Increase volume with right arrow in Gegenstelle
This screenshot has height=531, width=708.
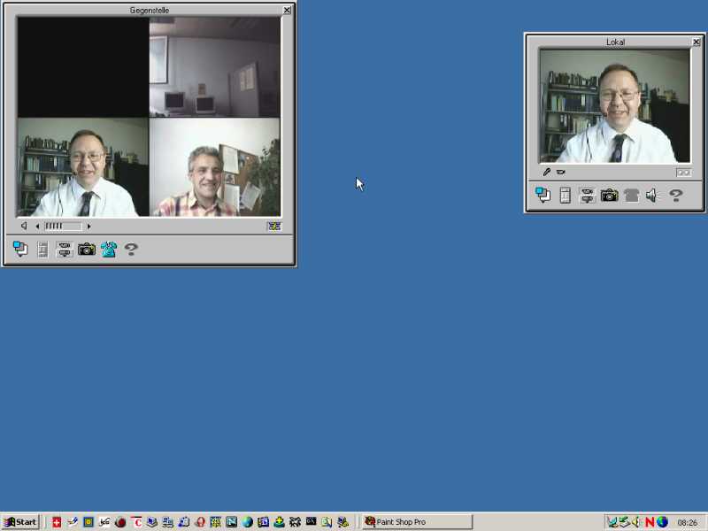[89, 227]
